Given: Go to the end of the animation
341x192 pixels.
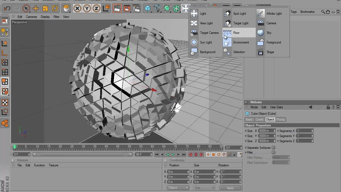Looking at the screenshot, I should pyautogui.click(x=184, y=155).
